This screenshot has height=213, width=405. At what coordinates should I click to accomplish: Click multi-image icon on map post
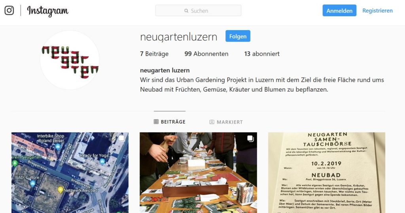click(x=121, y=138)
